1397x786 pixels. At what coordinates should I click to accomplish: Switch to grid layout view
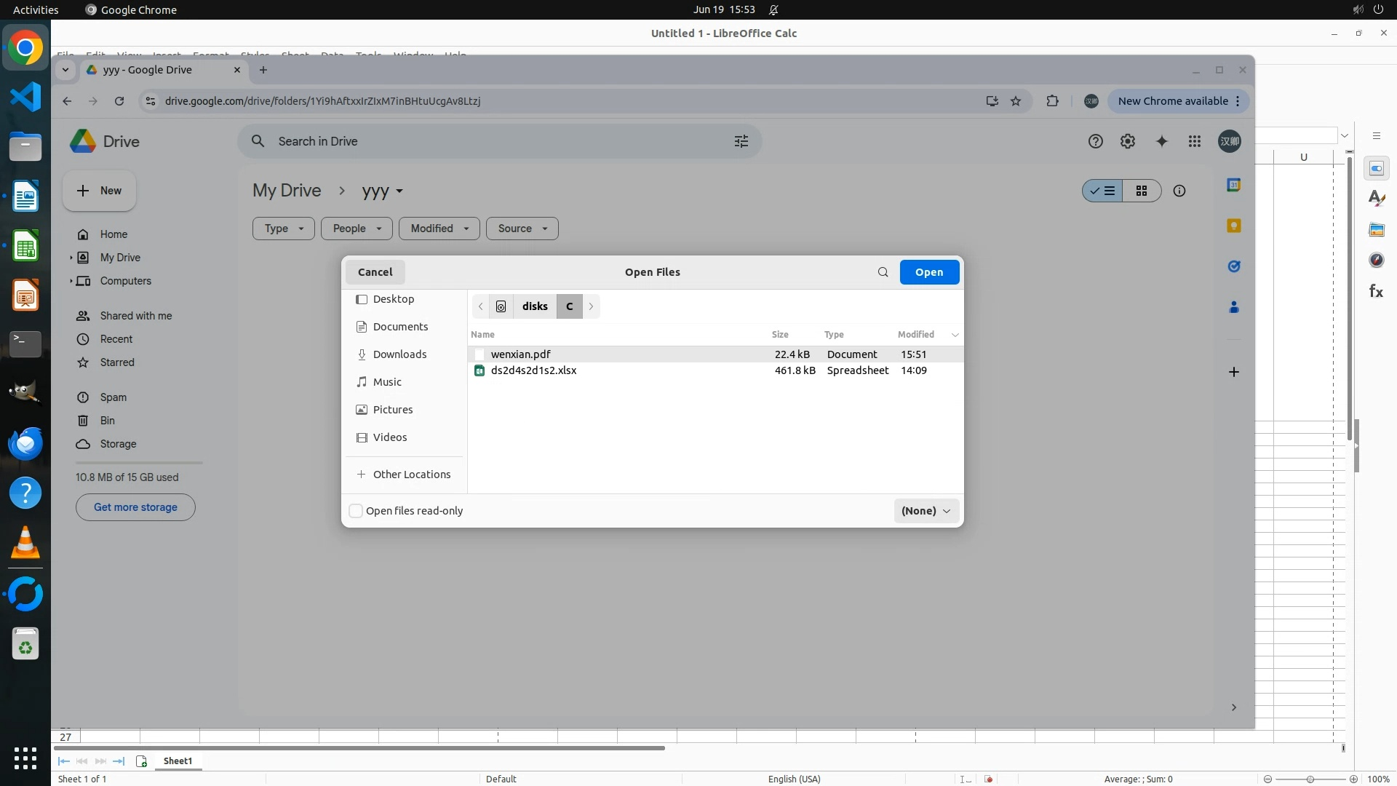point(1141,191)
